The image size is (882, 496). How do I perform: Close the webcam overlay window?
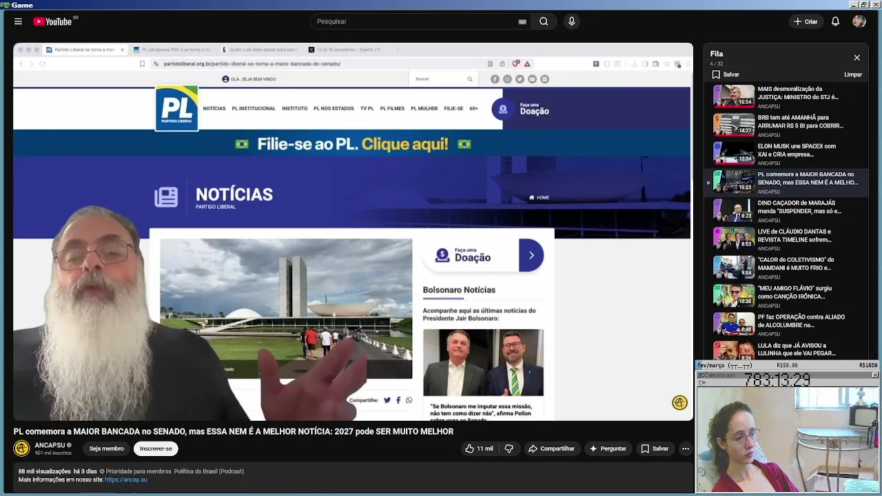[875, 375]
